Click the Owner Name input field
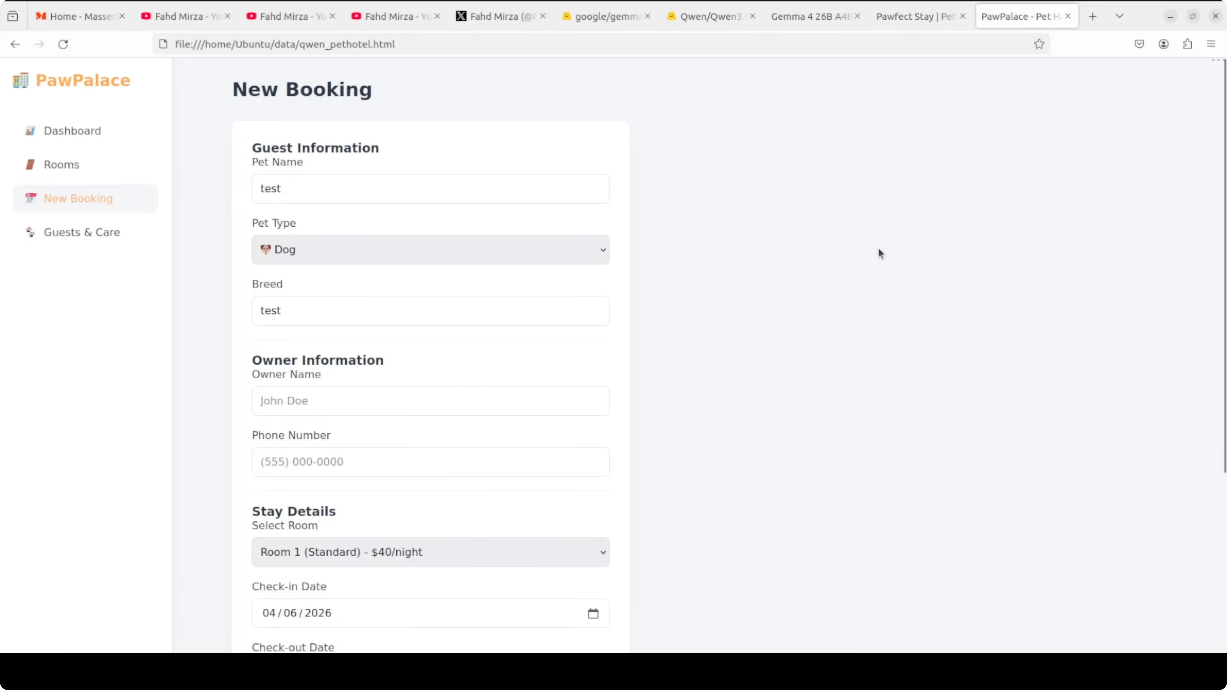 click(430, 401)
